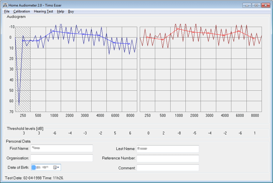Open the Calibration menu
Screen dimensions: 273x183
pos(21,11)
